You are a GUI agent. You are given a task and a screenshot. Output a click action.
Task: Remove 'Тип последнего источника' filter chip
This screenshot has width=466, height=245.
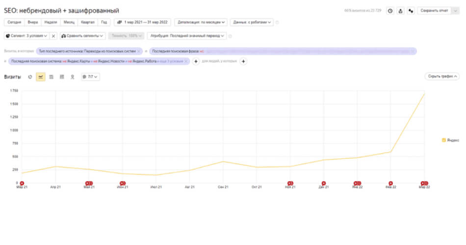tap(138, 51)
